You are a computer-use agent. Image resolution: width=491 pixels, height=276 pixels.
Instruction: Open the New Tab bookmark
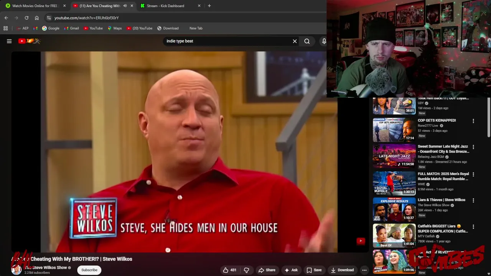[x=196, y=28]
